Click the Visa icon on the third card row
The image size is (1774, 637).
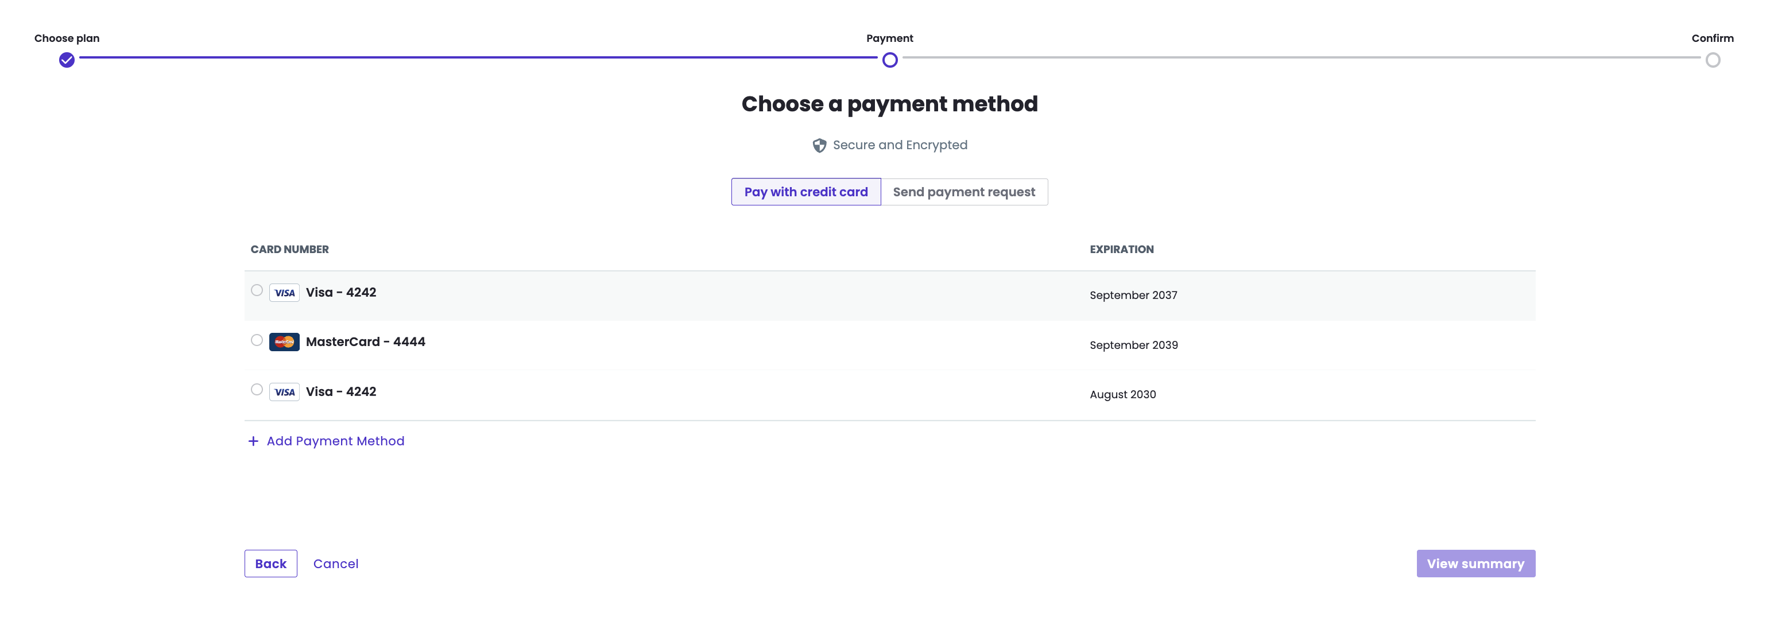click(x=284, y=391)
